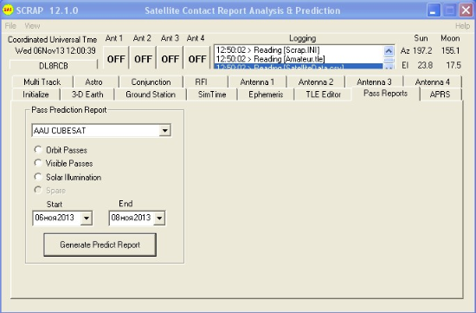Expand the AAU CUBESAT satellite dropdown
The height and width of the screenshot is (313, 476).
[x=164, y=131]
